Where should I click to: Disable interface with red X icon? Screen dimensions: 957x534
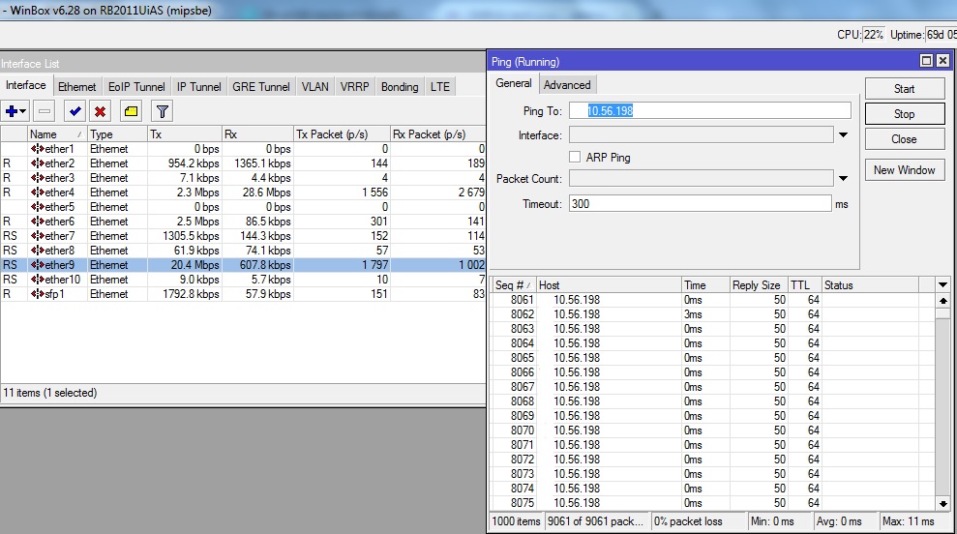click(100, 111)
